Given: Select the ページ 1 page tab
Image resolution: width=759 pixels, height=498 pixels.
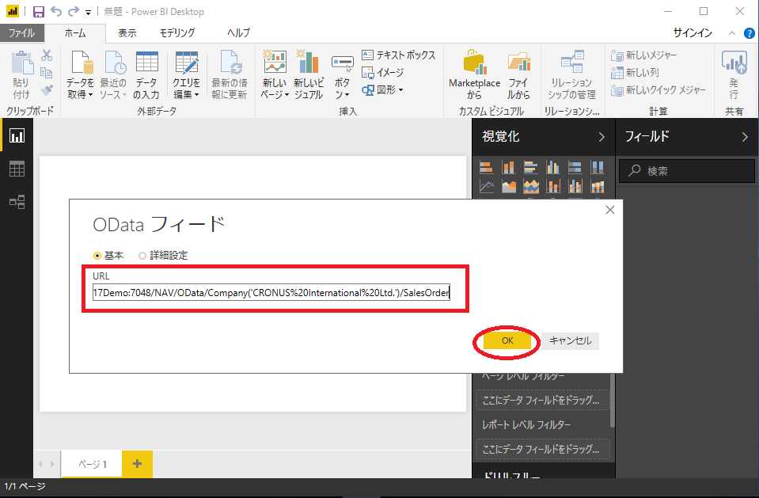Looking at the screenshot, I should coord(92,464).
